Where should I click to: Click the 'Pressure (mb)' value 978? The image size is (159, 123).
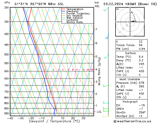point(142,83)
